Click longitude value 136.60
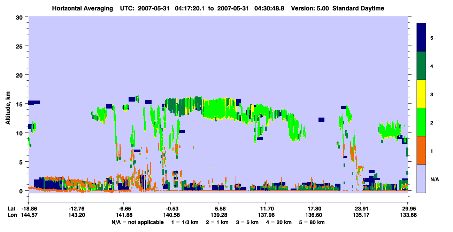 (x=313, y=215)
